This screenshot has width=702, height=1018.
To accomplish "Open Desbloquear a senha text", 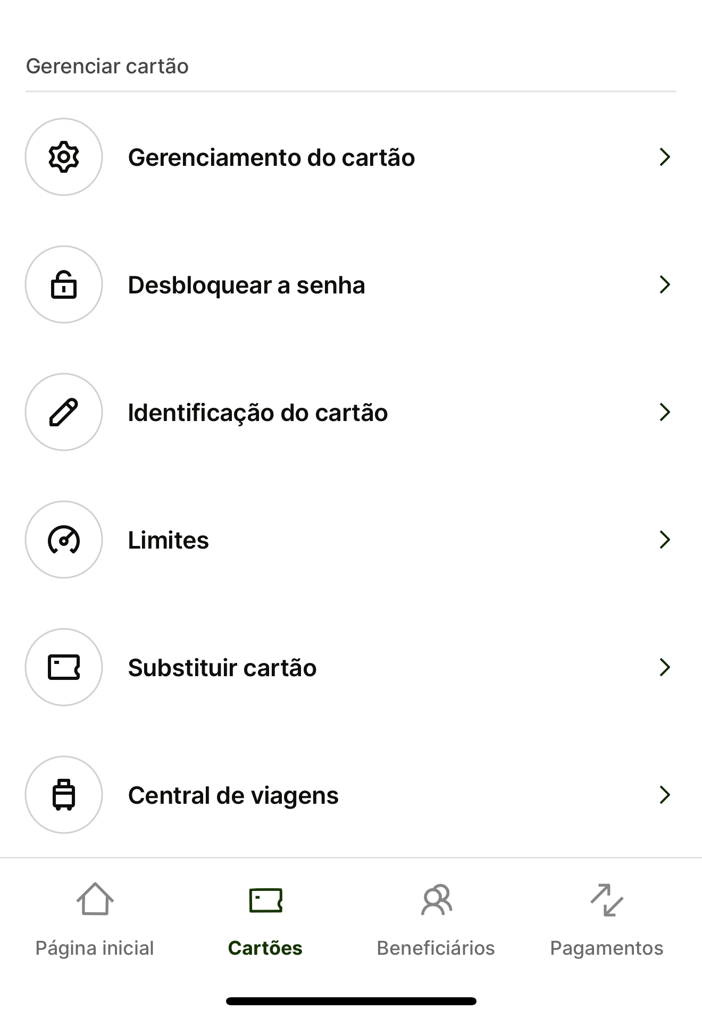I will click(247, 285).
